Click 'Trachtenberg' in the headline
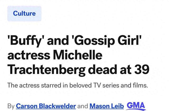 tap(46, 70)
